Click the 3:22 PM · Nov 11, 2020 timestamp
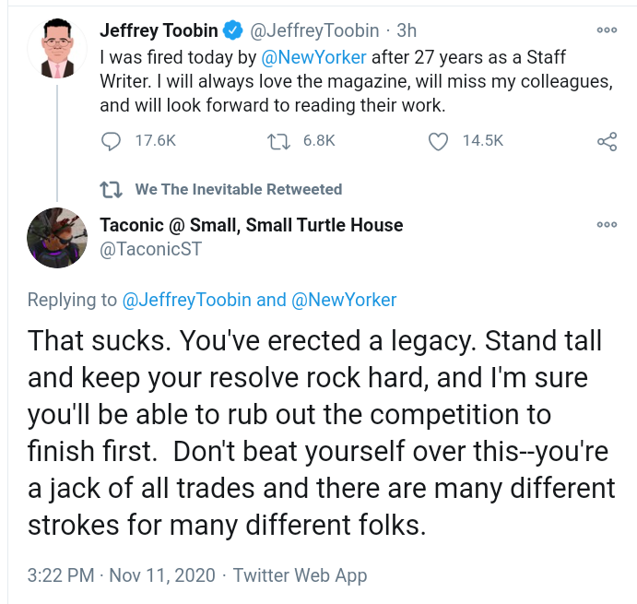Screen dimensions: 637x604 tap(121, 575)
